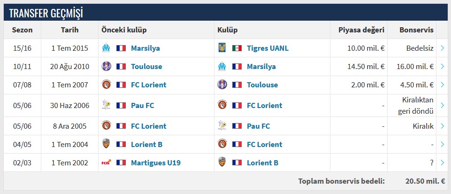This screenshot has width=451, height=194.
Task: Click the Toulouse crest in the 10/11 row
Action: coord(106,66)
